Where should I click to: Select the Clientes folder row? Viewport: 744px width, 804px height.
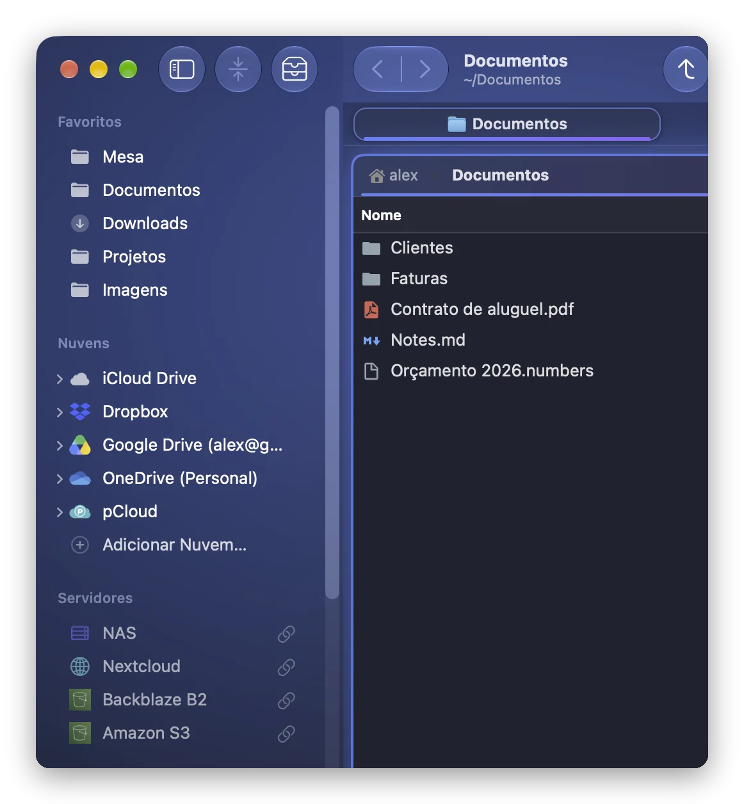pyautogui.click(x=531, y=248)
